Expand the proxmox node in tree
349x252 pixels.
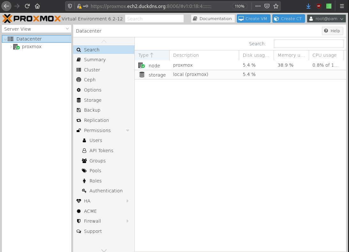point(11,47)
